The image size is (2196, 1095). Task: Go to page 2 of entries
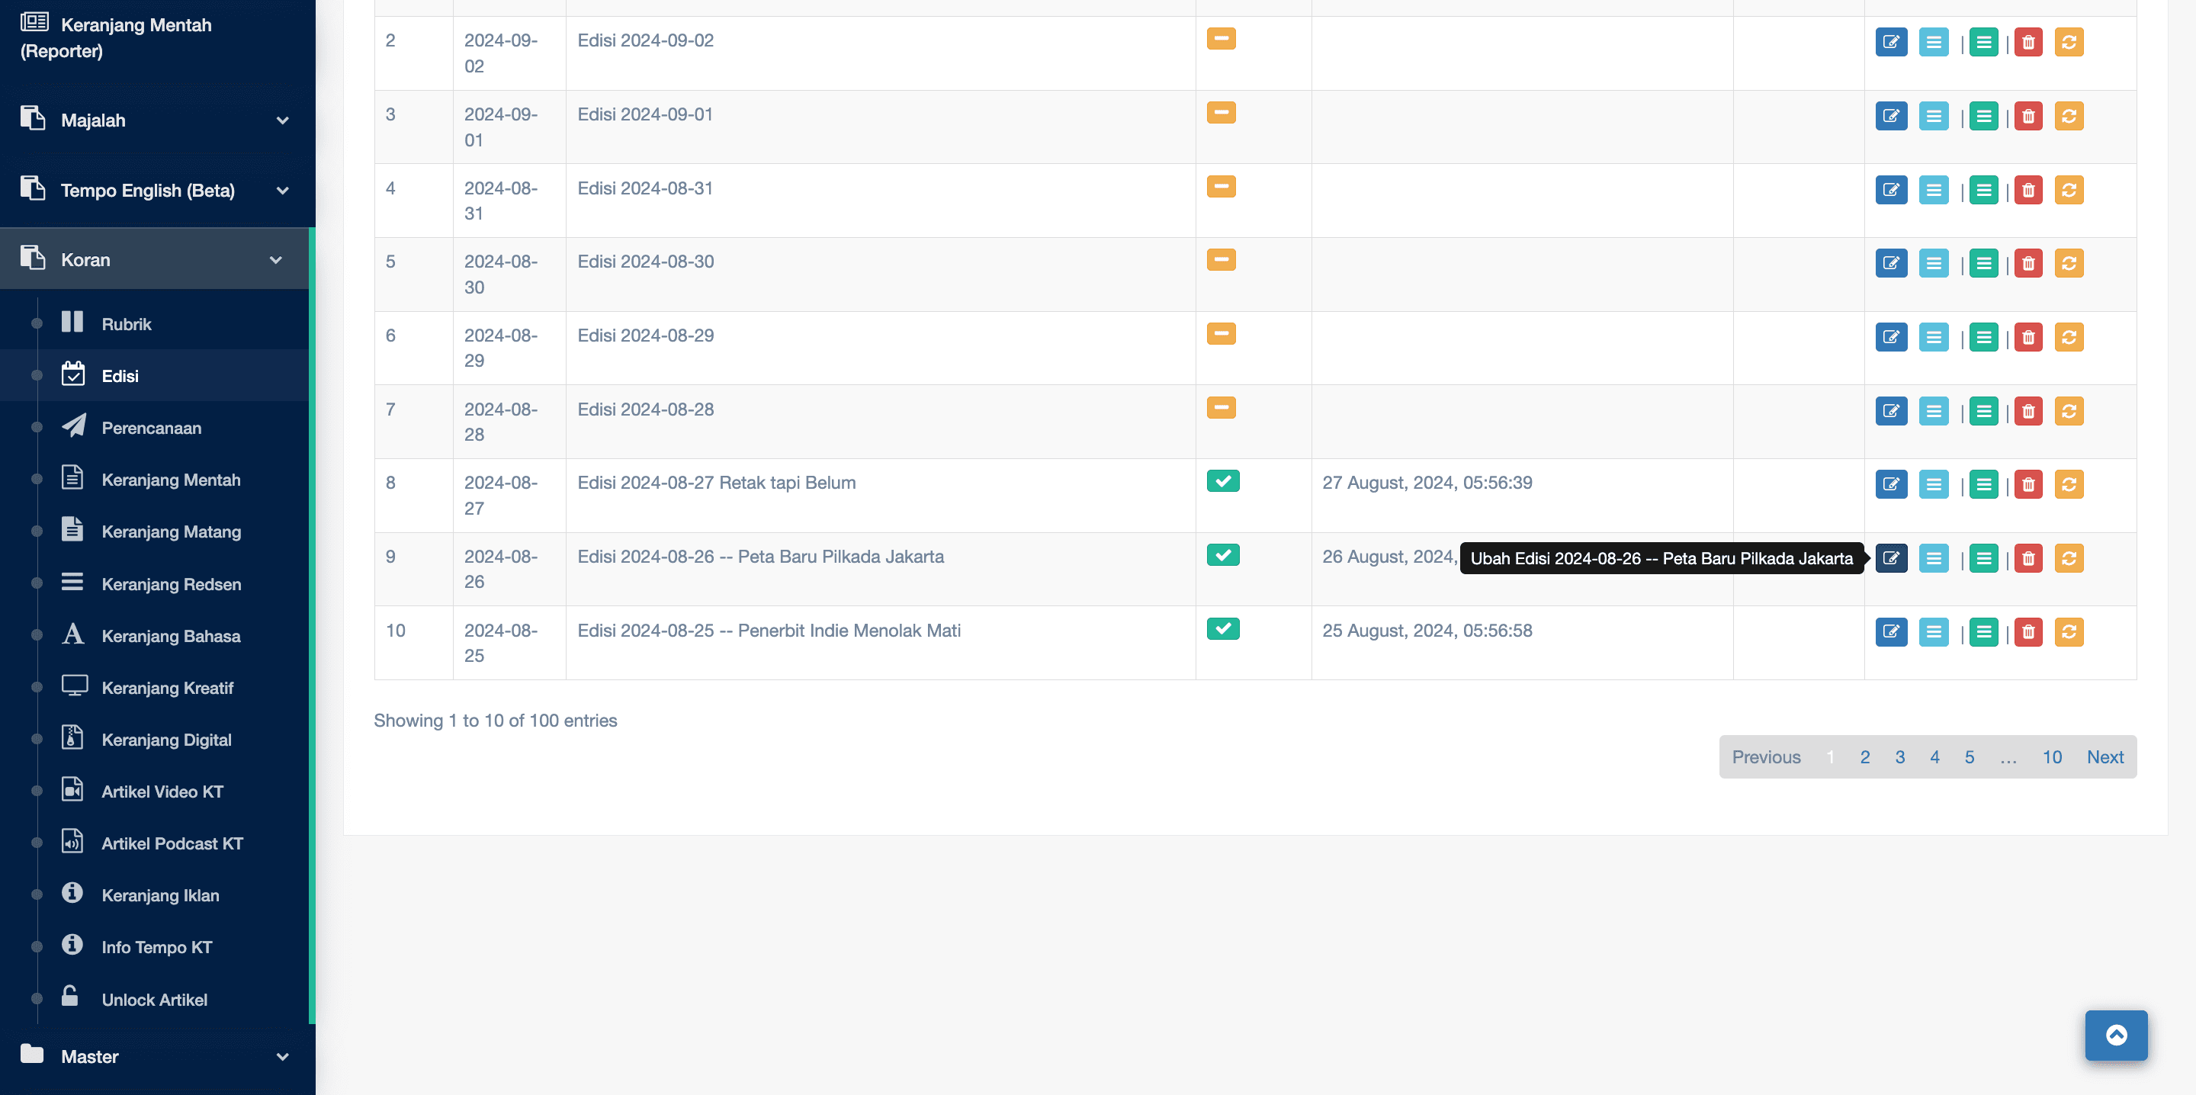(1864, 757)
